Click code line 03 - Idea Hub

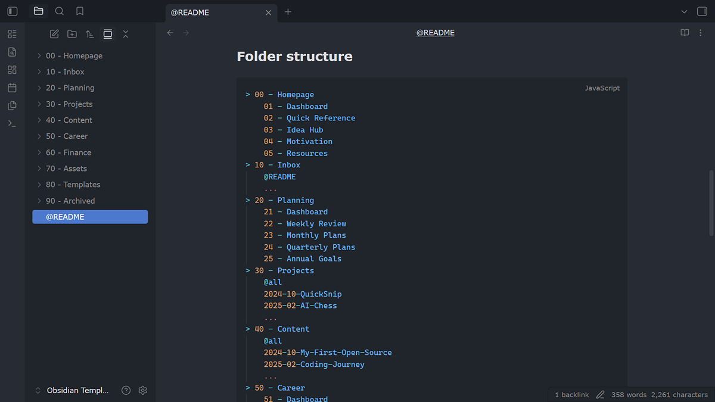pyautogui.click(x=293, y=130)
